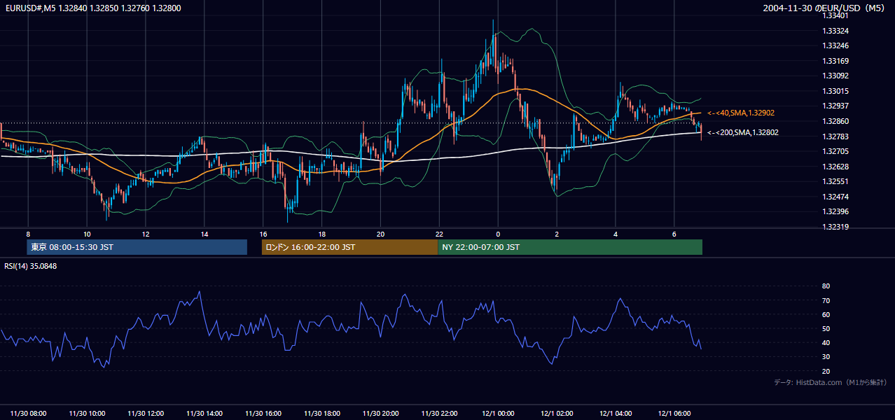This screenshot has width=895, height=420.
Task: Click price axis value 1.33092
Action: [836, 76]
